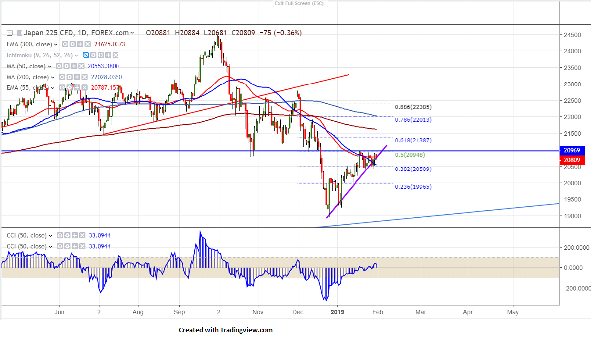Click the Nov label on time axis

pos(258,312)
